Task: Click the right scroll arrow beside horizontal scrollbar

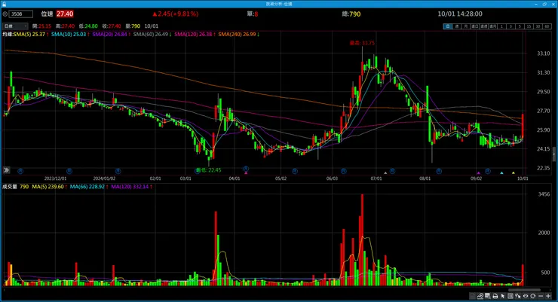Action: point(550,290)
